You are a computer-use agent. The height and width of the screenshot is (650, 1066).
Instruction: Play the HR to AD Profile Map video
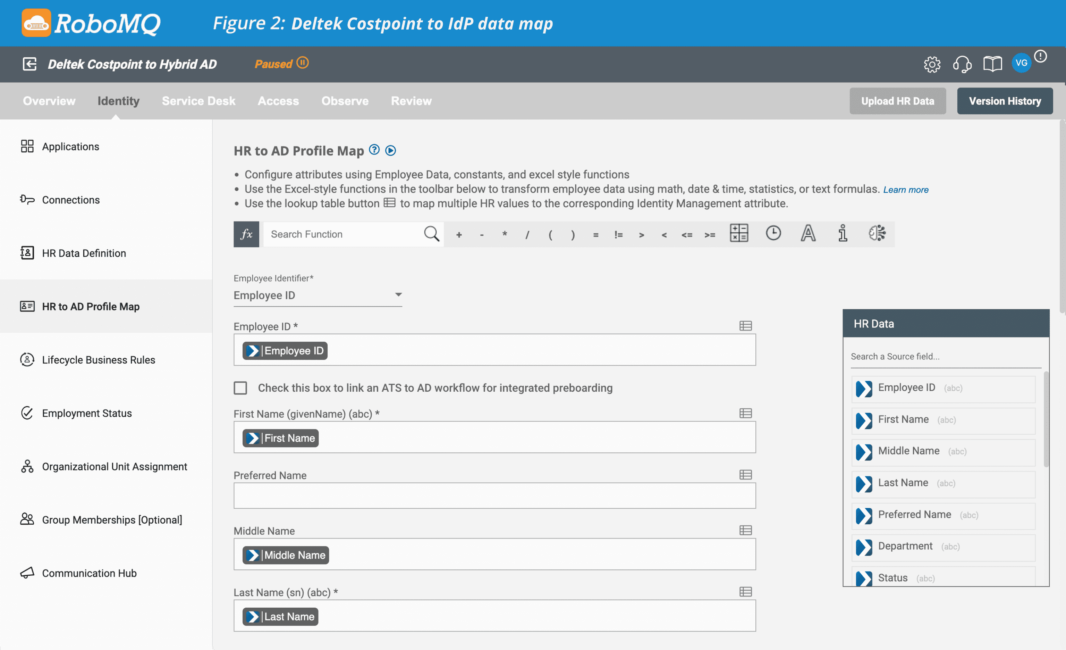click(390, 151)
